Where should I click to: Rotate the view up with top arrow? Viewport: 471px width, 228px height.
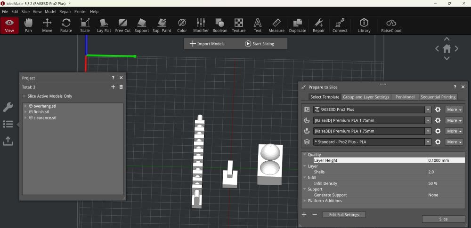pyautogui.click(x=447, y=39)
